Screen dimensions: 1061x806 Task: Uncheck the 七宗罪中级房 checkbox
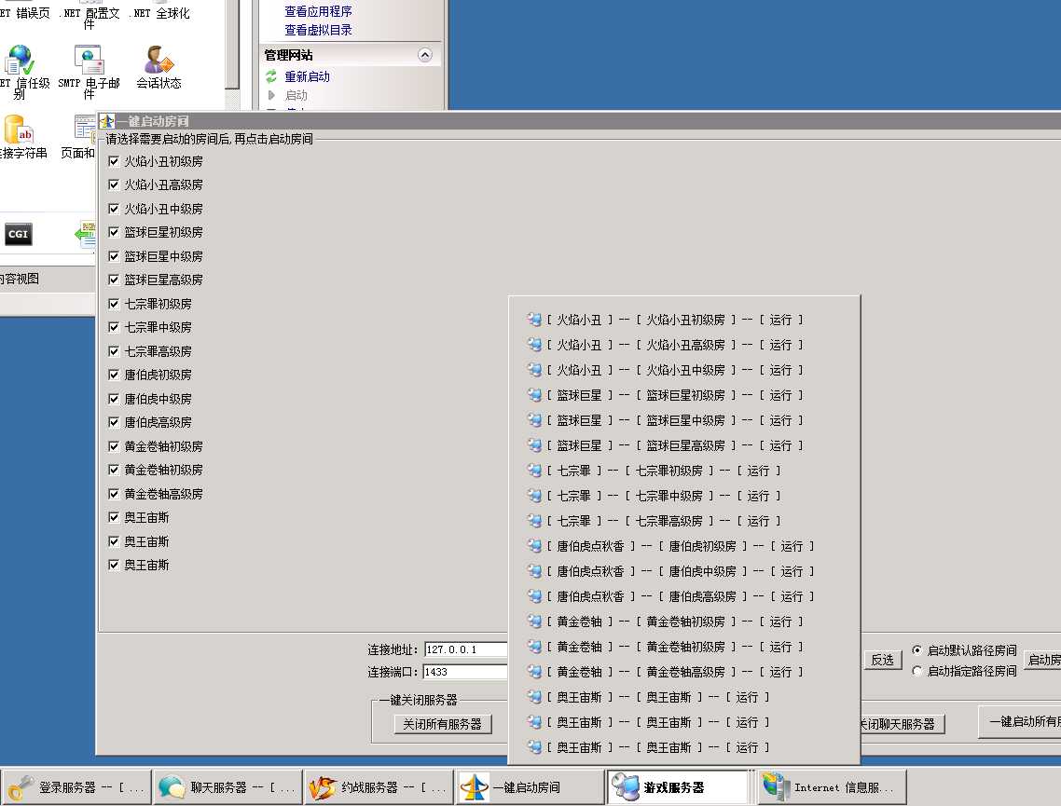coord(114,327)
